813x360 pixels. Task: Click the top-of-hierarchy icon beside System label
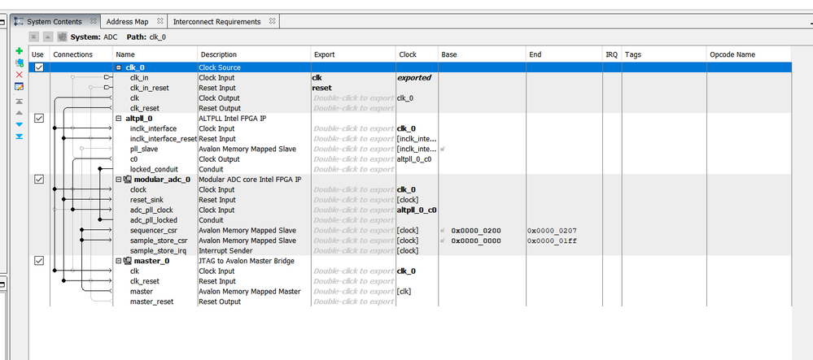coord(33,37)
